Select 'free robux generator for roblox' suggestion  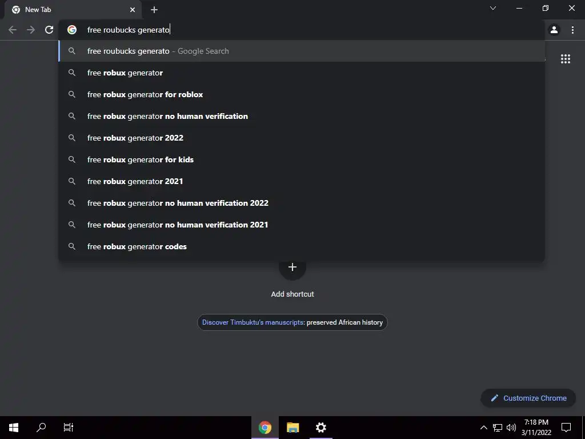[302, 94]
